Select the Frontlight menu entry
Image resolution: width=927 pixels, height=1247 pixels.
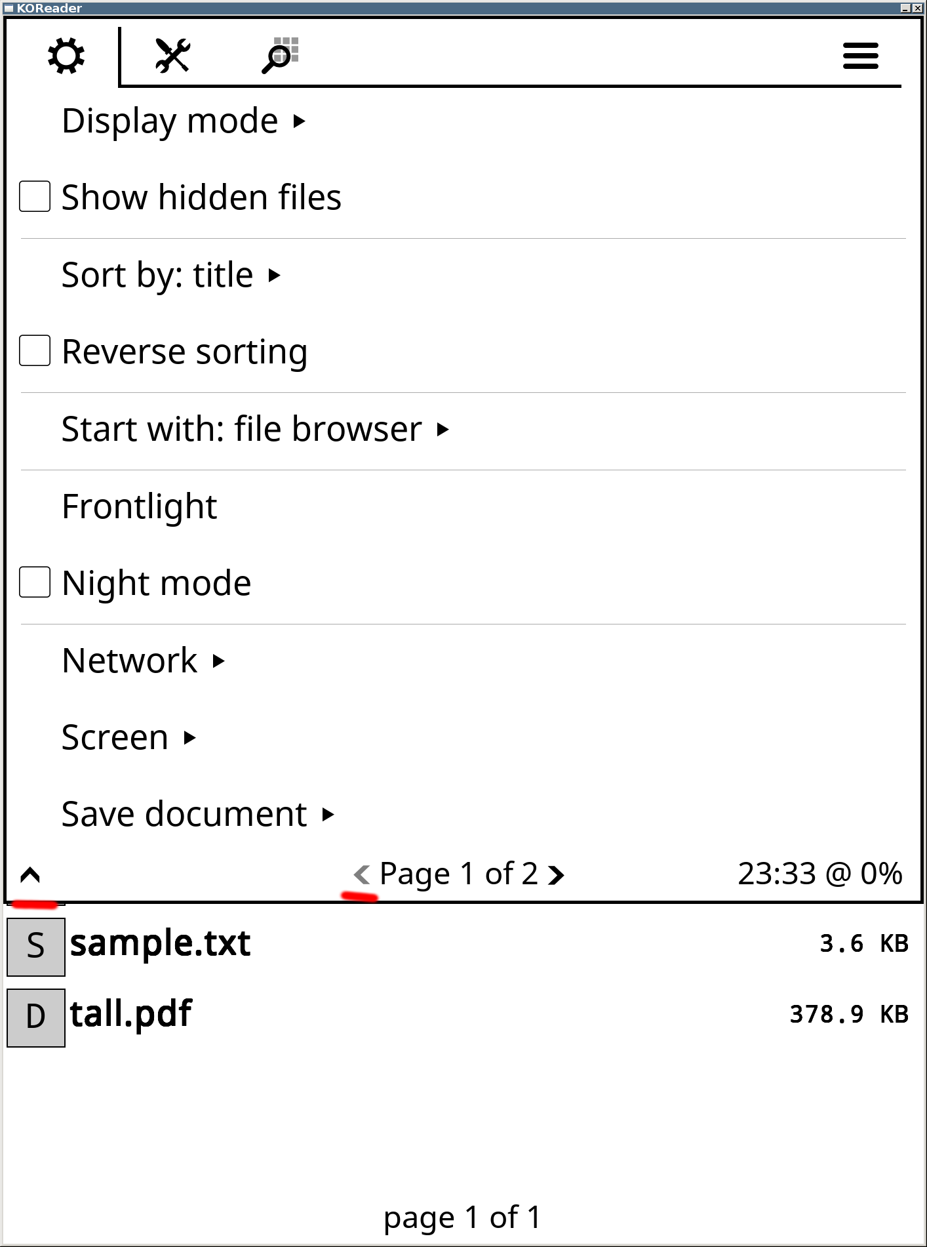point(139,505)
